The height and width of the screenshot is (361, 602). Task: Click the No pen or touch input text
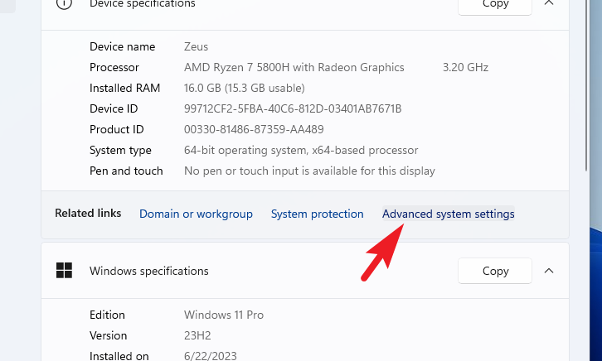pyautogui.click(x=309, y=171)
